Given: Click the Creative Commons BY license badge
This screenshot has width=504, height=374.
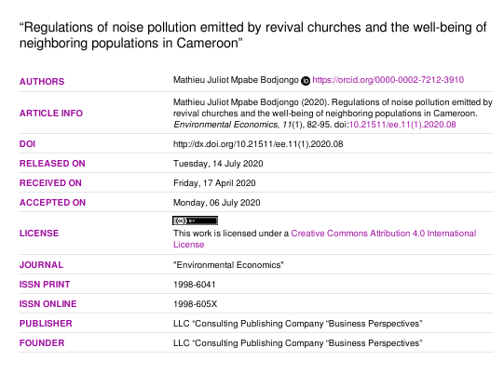Looking at the screenshot, I should click(195, 220).
